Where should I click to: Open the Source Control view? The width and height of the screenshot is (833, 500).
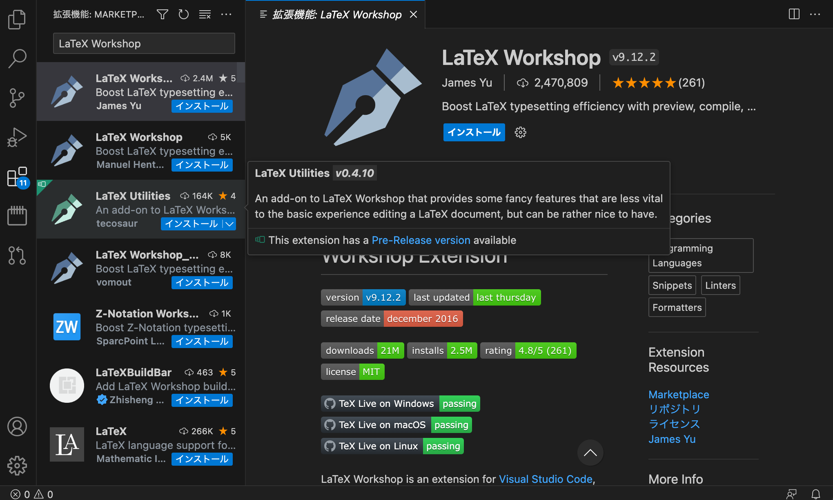pos(17,98)
